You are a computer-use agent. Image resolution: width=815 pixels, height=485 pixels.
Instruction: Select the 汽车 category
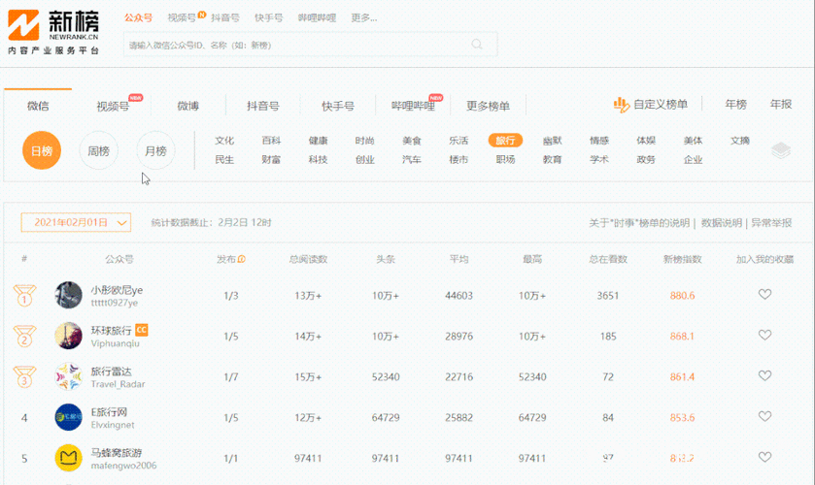click(x=412, y=159)
